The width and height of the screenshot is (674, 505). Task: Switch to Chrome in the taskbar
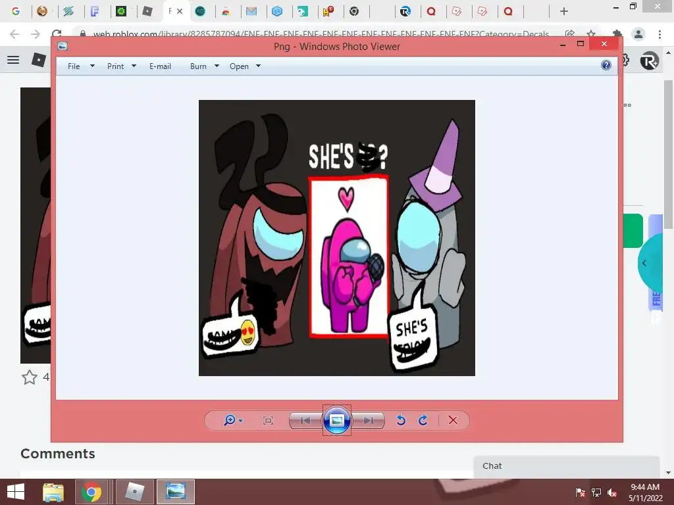click(x=91, y=492)
